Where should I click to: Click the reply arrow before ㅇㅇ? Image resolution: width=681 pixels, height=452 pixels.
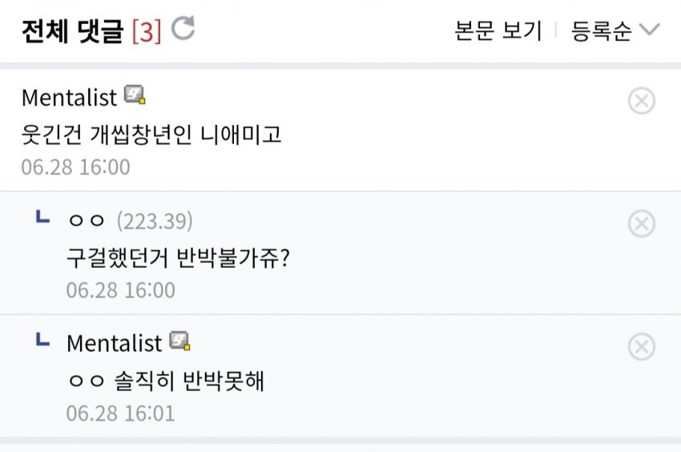(43, 217)
